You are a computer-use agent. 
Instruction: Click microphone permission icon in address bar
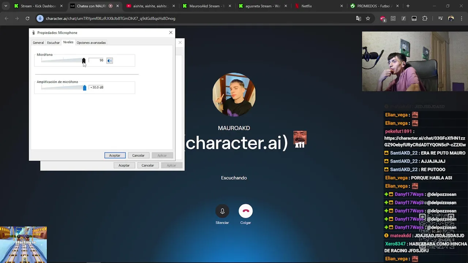coord(40,18)
